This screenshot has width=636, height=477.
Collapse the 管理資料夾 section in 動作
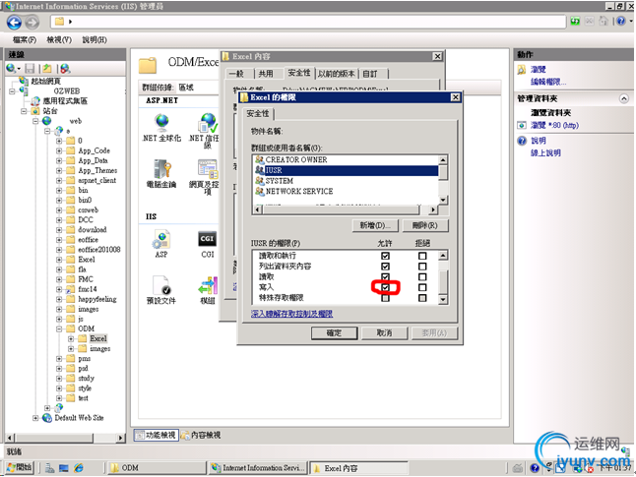(624, 98)
